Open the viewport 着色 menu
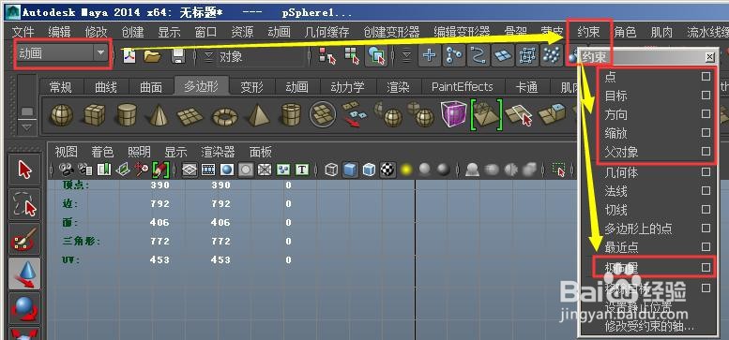 tap(102, 152)
